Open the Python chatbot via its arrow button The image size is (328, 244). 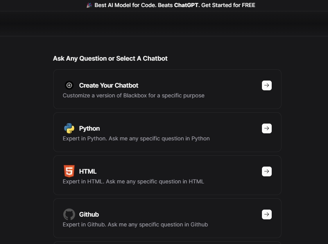[267, 128]
